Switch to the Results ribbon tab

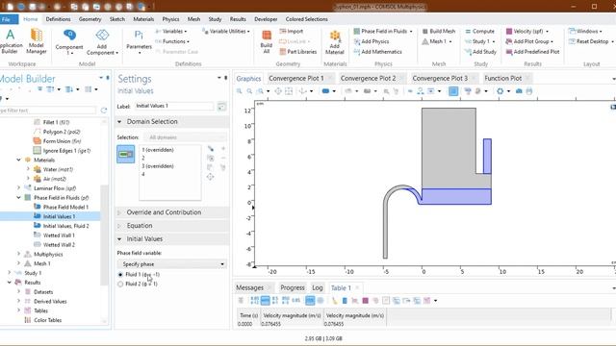pos(238,19)
